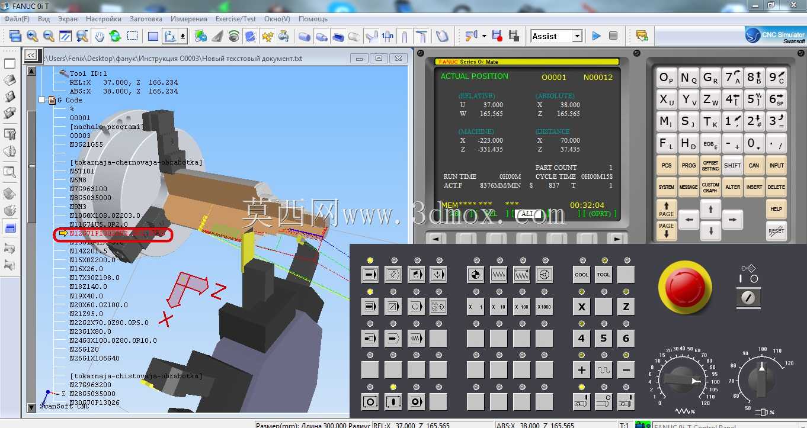The height and width of the screenshot is (428, 807).
Task: Click the minus jog direction button
Action: [x=626, y=371]
